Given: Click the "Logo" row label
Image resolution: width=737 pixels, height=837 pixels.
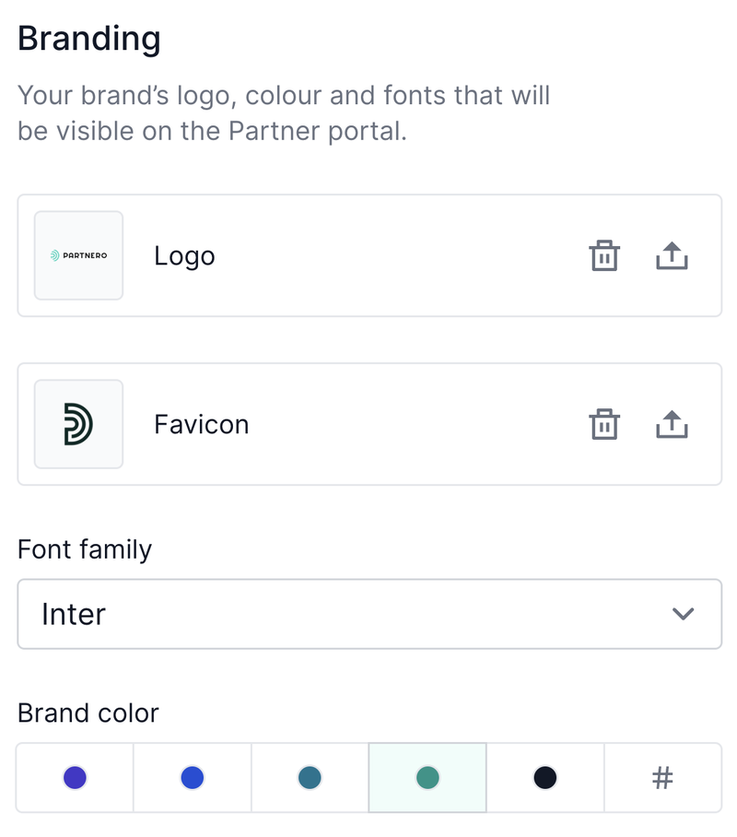Looking at the screenshot, I should [x=184, y=256].
